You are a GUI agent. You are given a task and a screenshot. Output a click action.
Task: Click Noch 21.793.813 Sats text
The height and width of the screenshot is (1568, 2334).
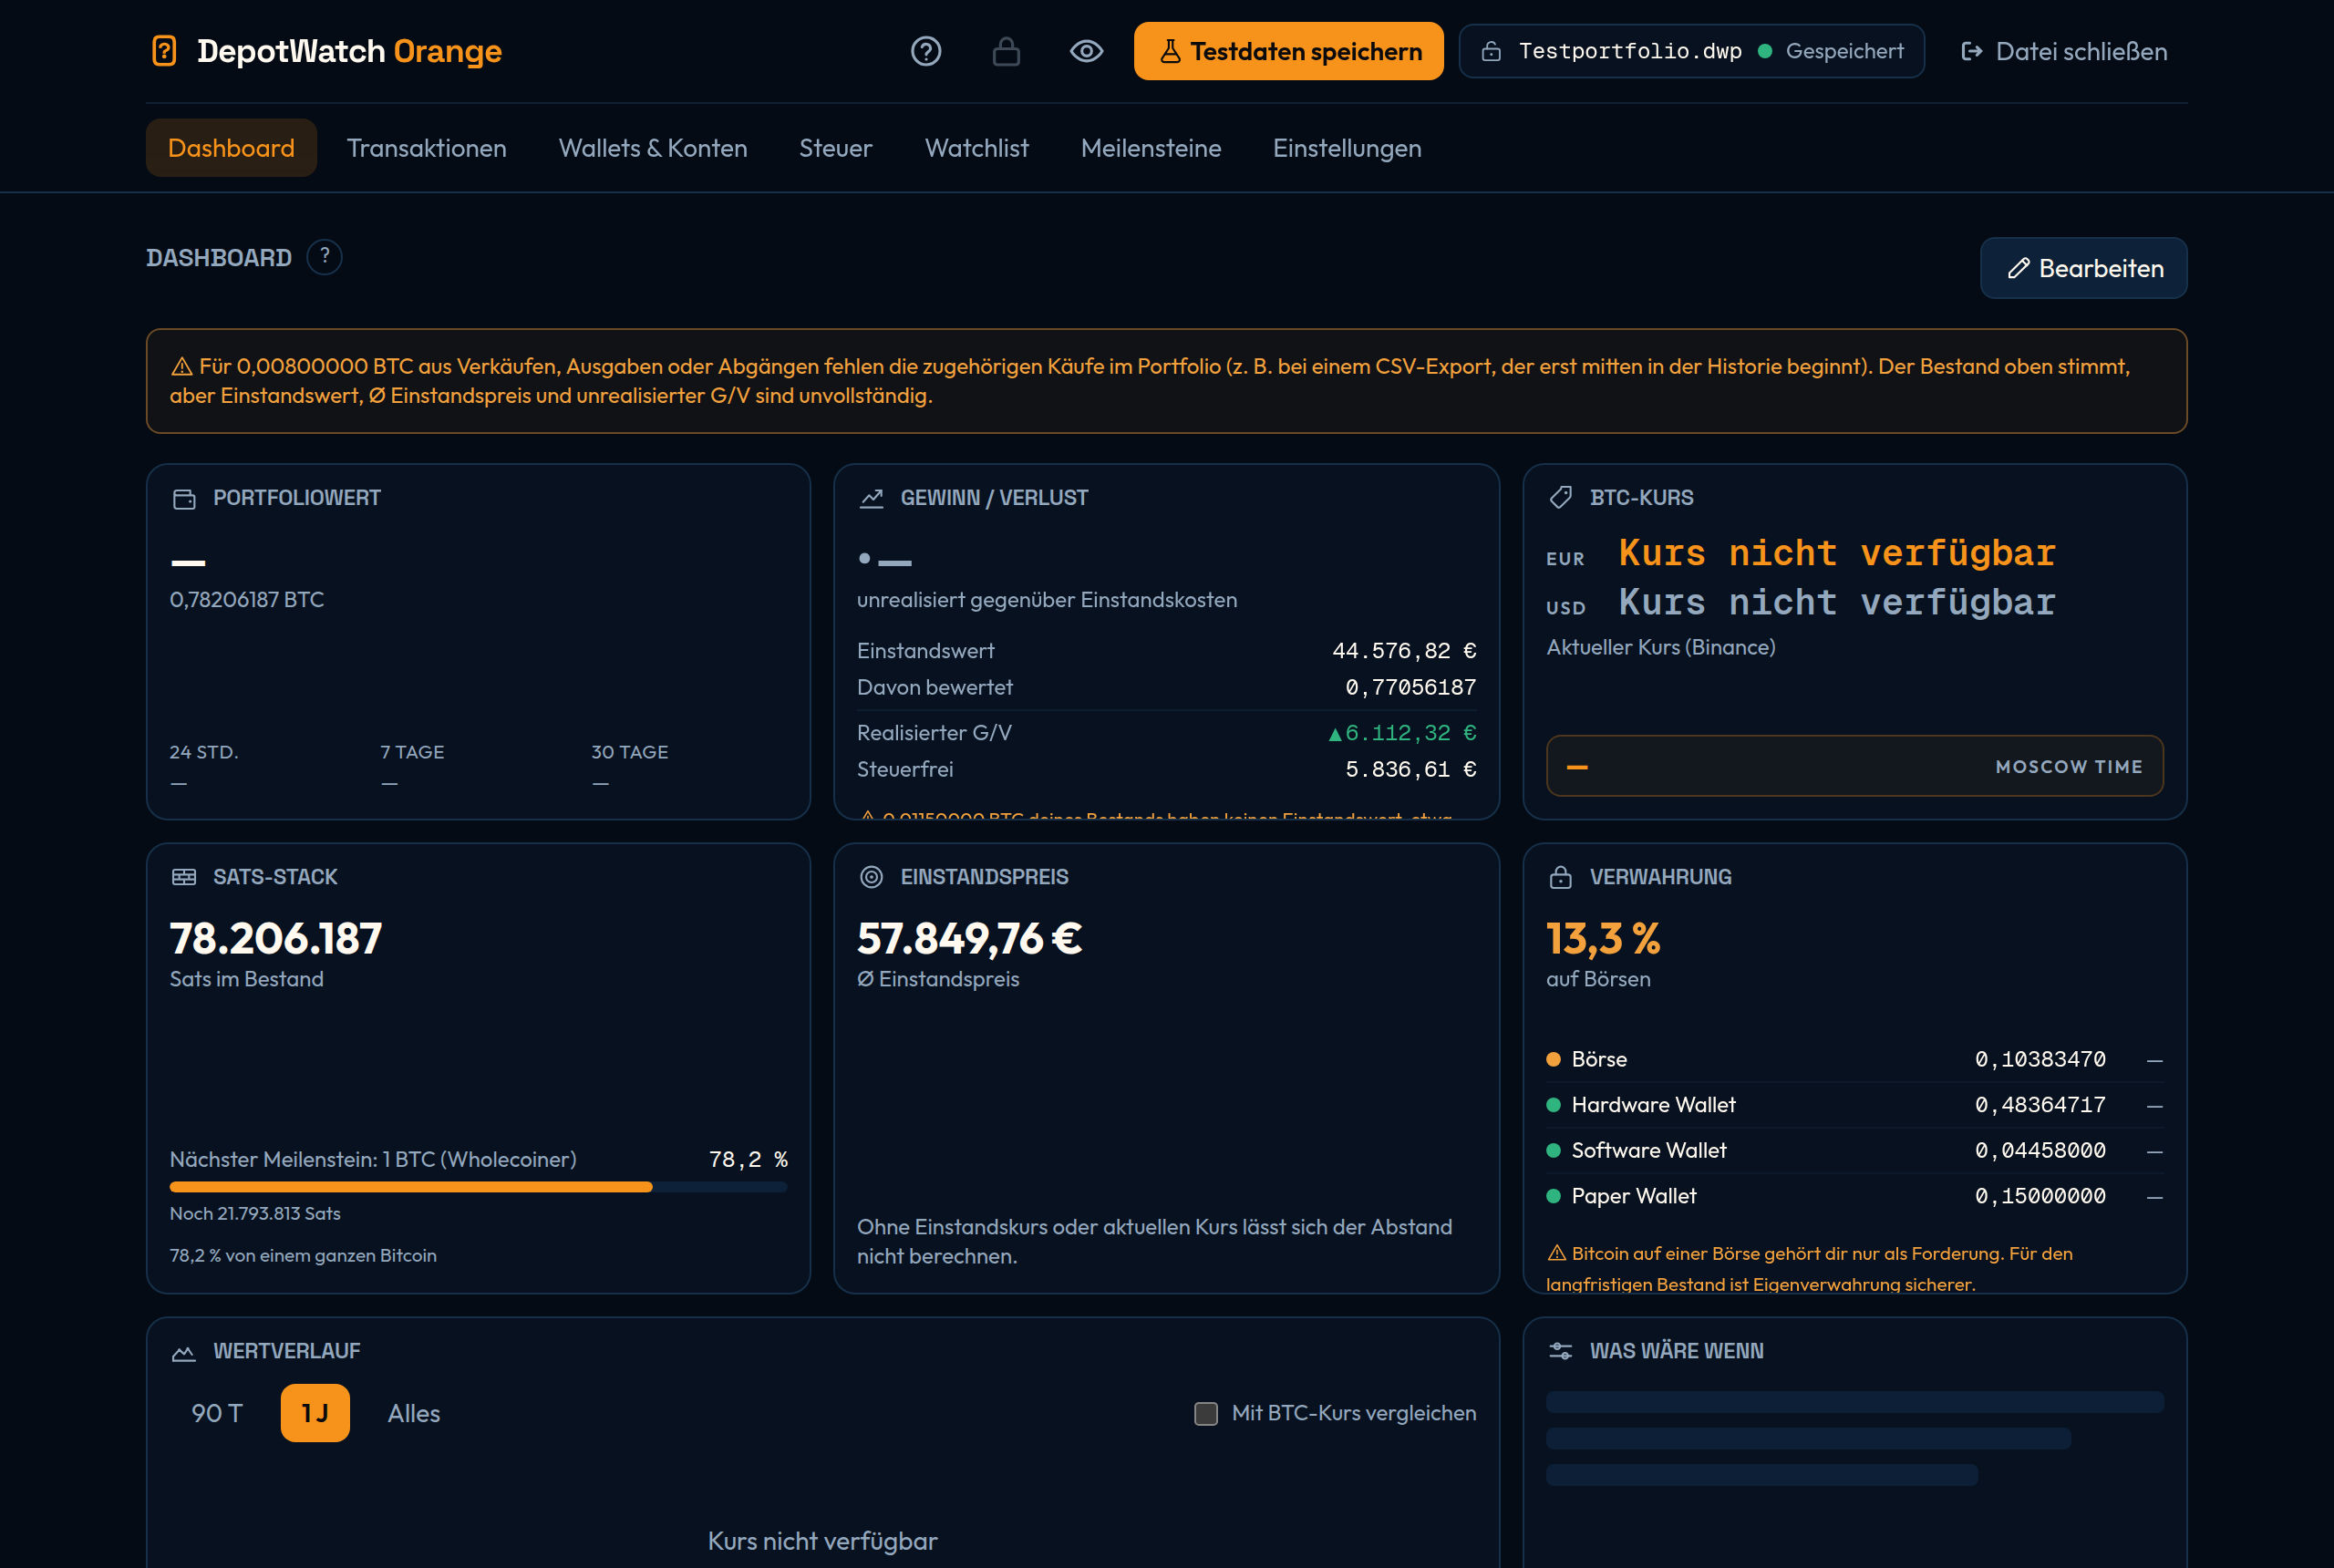click(x=255, y=1213)
